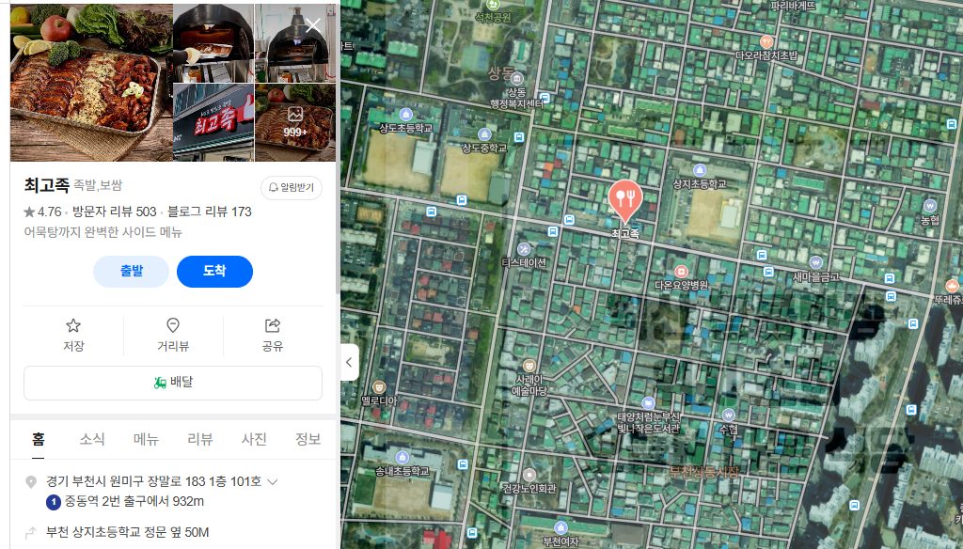Select the 사진 tab
963x549 pixels.
pos(254,439)
